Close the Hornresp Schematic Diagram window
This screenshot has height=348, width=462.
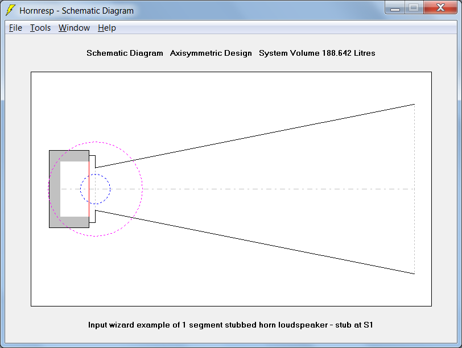440,7
